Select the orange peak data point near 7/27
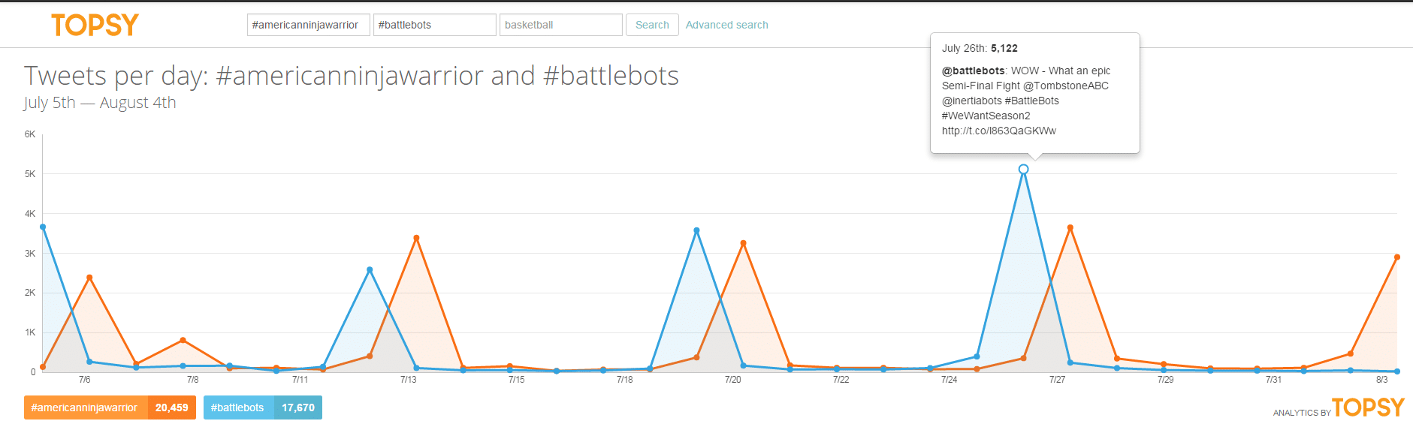Viewport: 1413px width, 430px height. click(1070, 227)
